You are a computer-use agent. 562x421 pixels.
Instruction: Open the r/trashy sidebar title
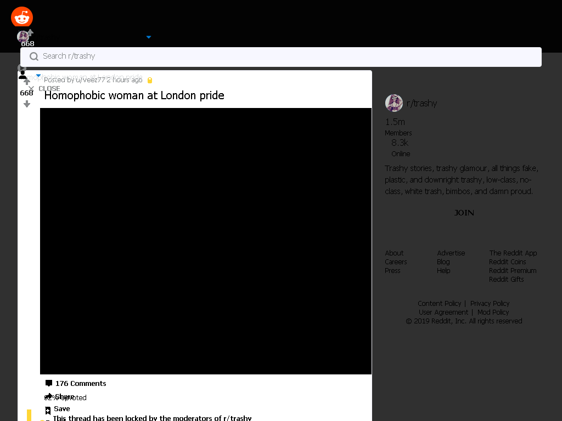click(x=422, y=104)
